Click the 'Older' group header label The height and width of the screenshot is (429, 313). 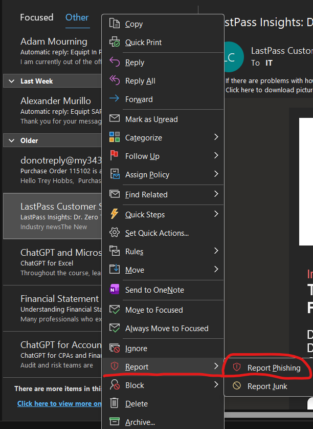pyautogui.click(x=29, y=140)
